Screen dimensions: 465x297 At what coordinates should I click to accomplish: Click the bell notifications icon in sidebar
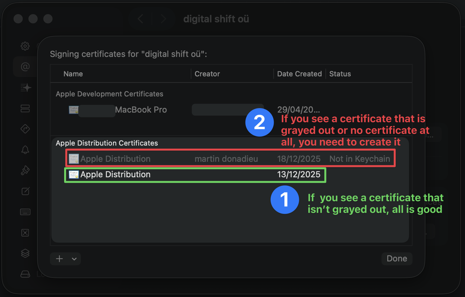click(x=25, y=150)
